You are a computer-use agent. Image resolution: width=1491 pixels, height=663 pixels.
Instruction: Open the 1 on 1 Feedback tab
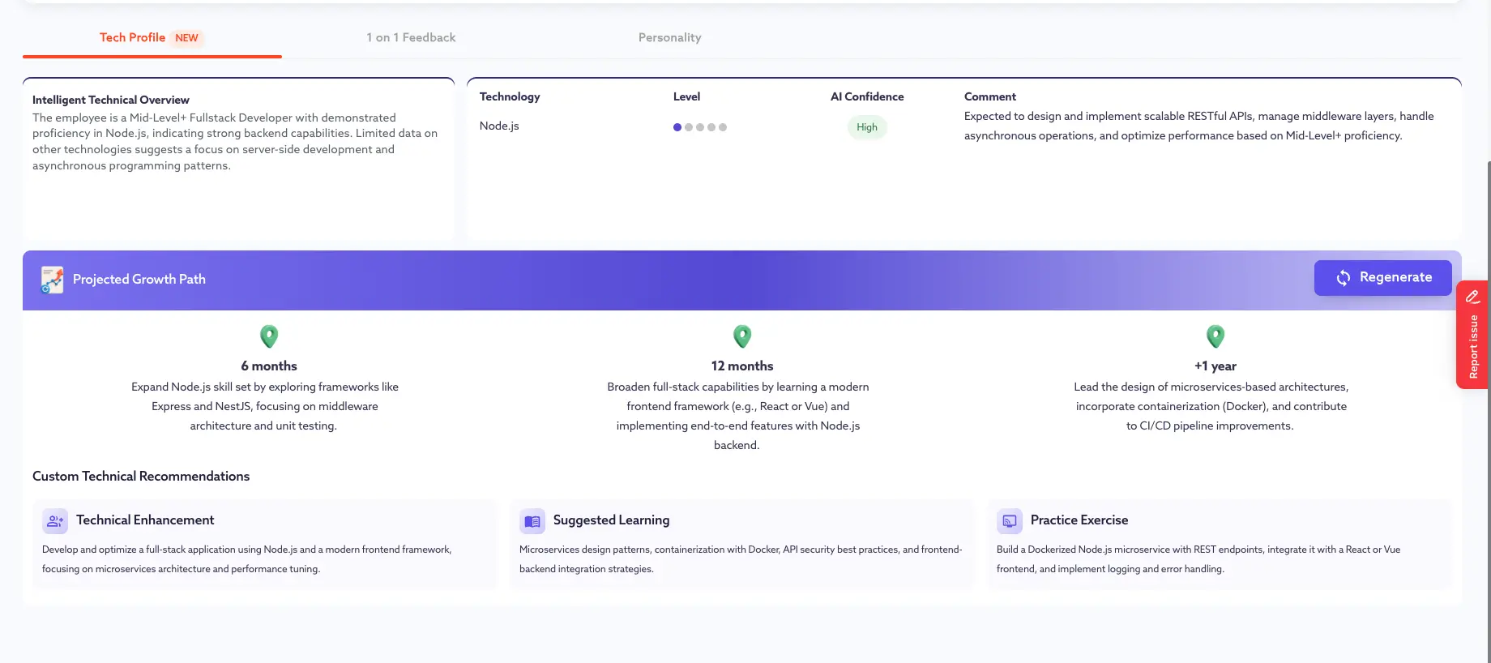(x=411, y=37)
